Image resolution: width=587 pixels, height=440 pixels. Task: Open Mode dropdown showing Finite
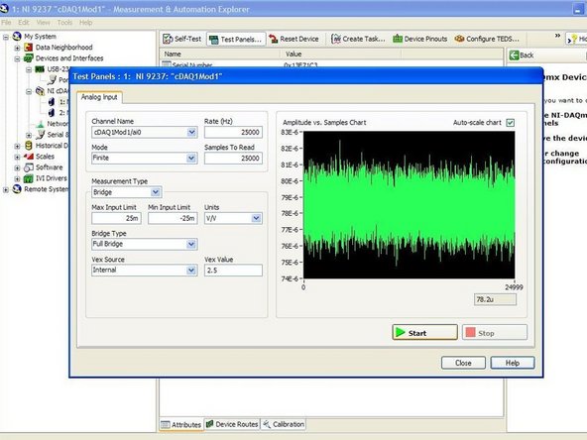click(191, 158)
